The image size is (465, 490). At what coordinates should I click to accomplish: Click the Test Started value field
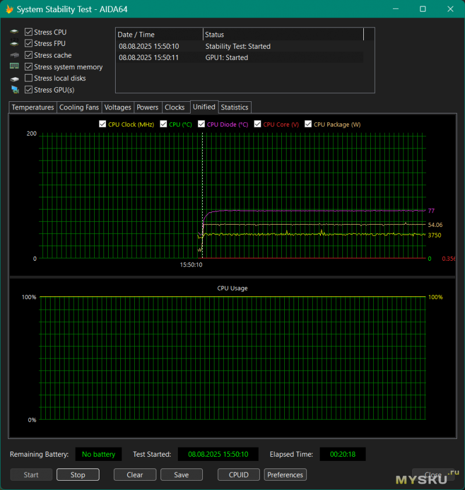tap(218, 454)
